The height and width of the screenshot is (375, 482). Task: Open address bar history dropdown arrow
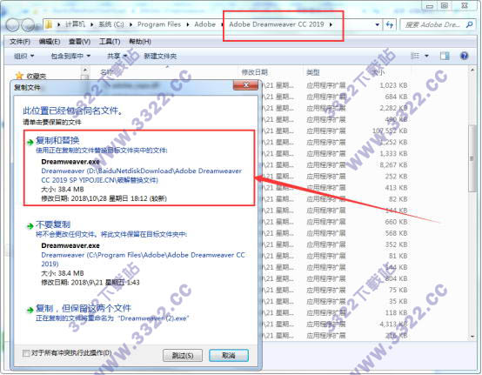point(378,24)
